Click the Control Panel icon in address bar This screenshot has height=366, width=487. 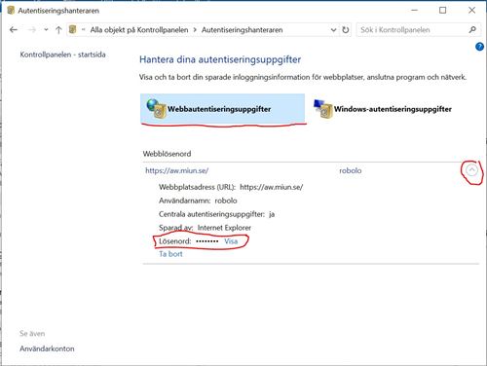[73, 30]
